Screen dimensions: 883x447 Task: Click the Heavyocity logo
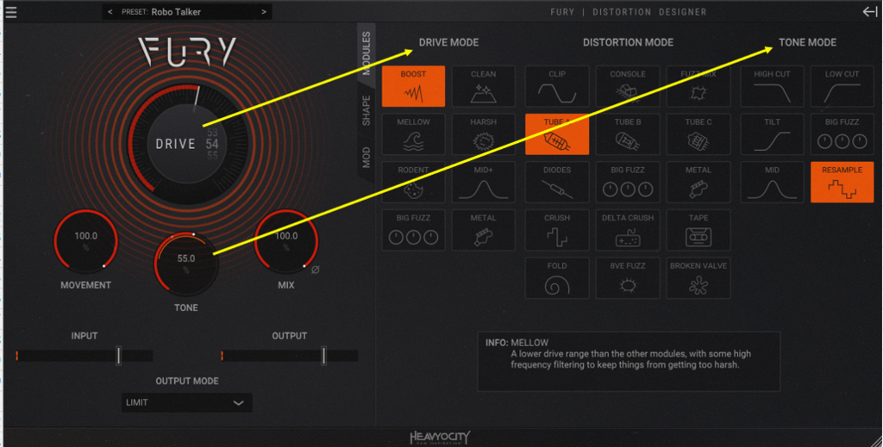click(x=440, y=438)
